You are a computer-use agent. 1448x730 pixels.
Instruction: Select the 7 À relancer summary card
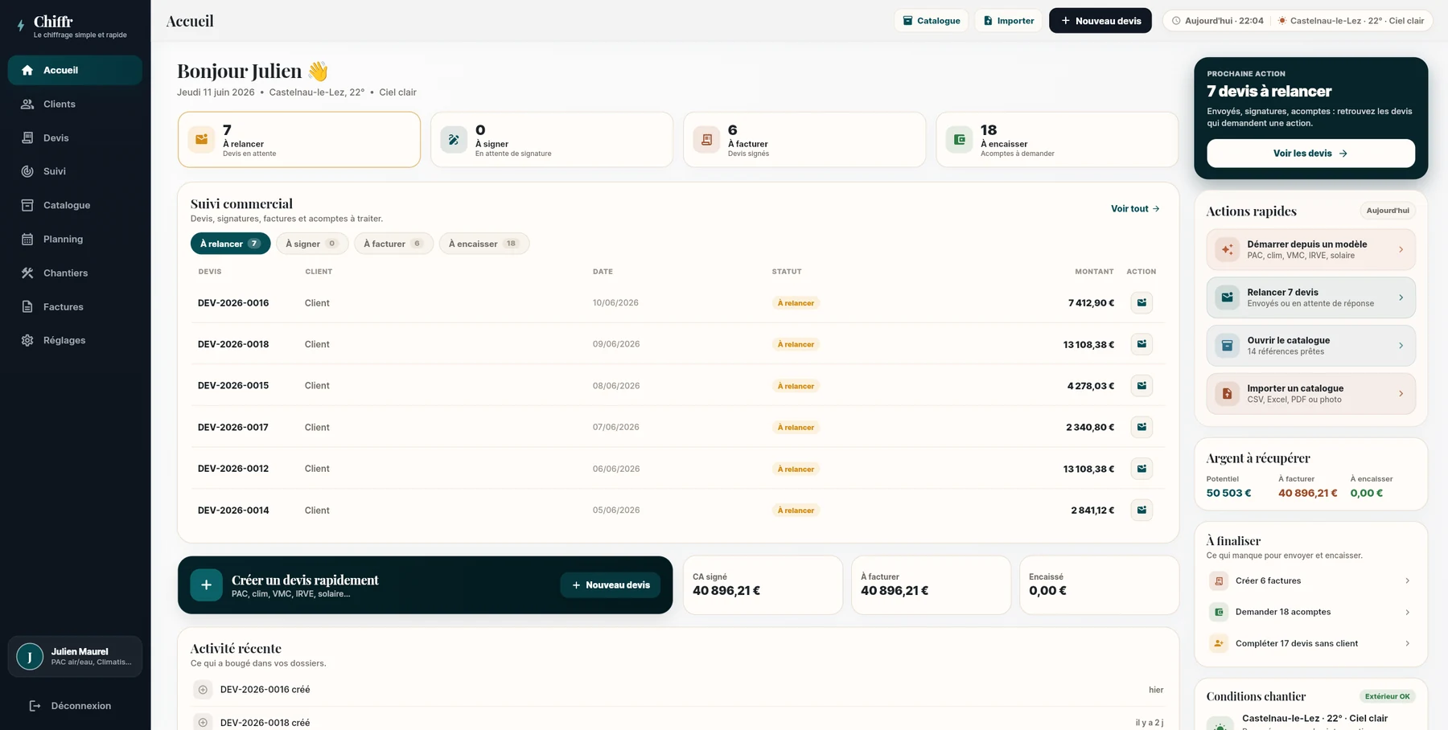[x=299, y=140]
